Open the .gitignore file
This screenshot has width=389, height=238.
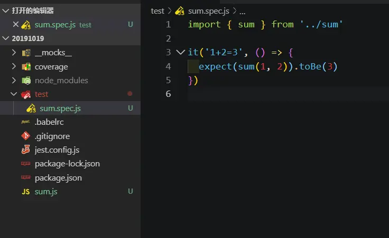pyautogui.click(x=52, y=136)
